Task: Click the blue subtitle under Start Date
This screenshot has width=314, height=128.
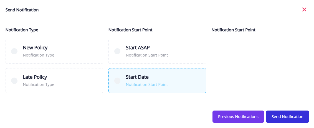Action: tap(147, 85)
